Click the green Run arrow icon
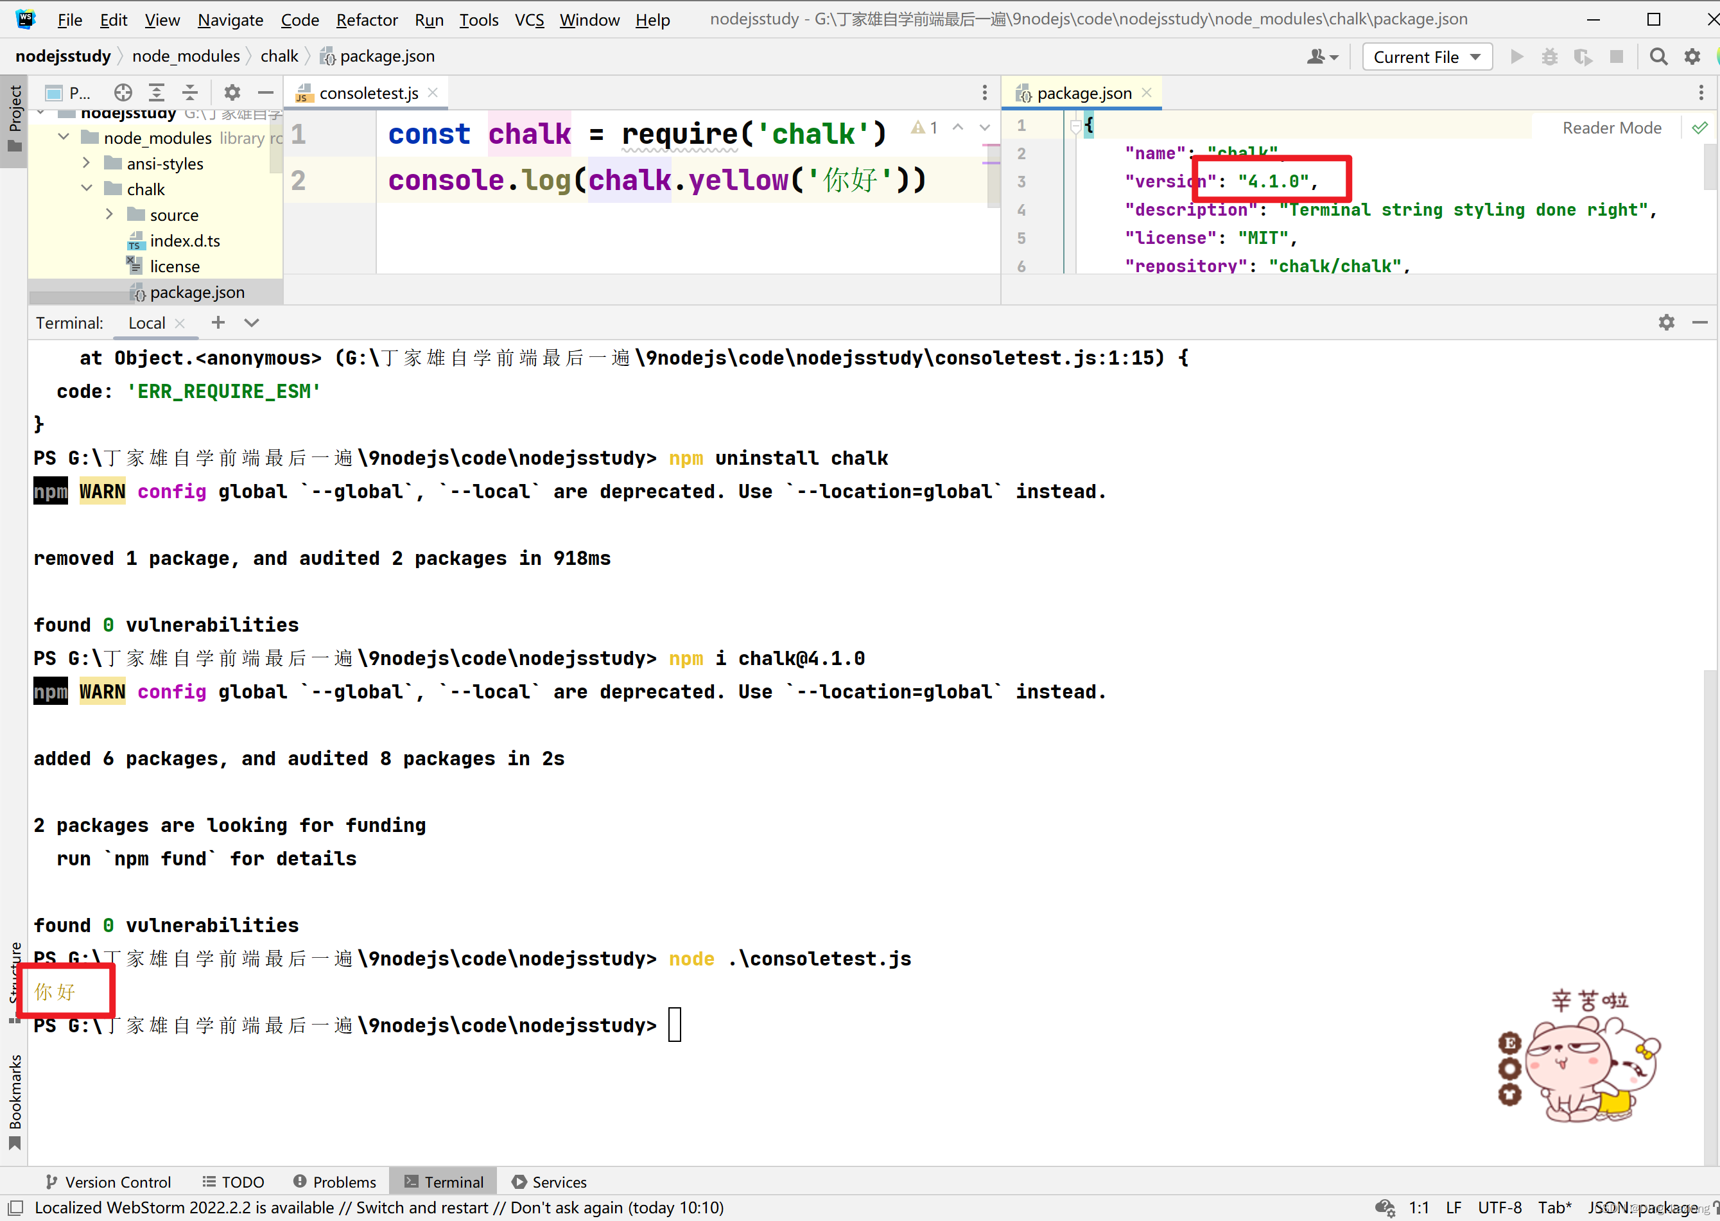Screen dimensions: 1720x1221 (x=1516, y=57)
